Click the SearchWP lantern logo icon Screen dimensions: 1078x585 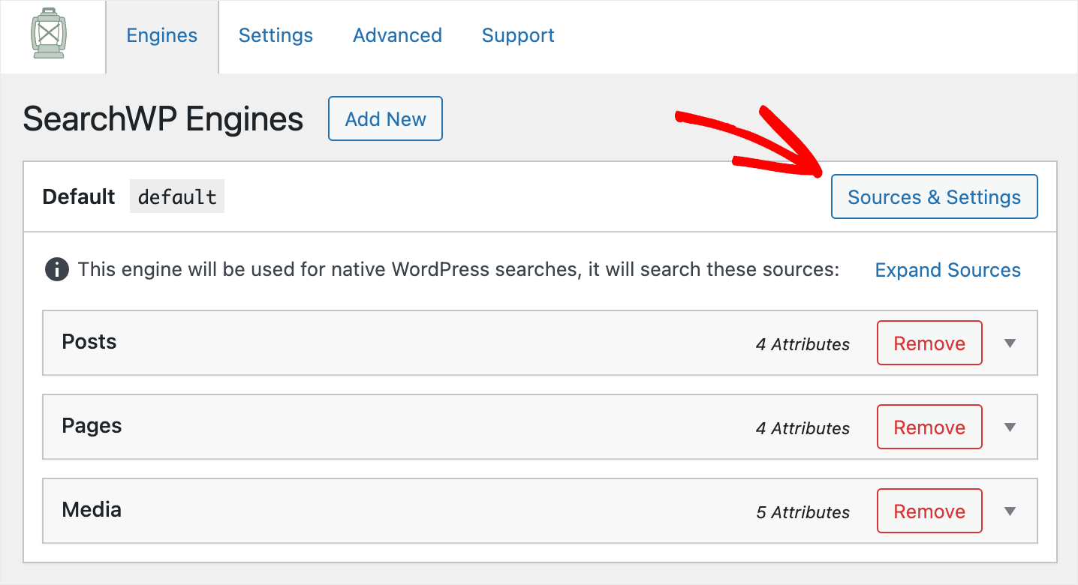coord(50,34)
